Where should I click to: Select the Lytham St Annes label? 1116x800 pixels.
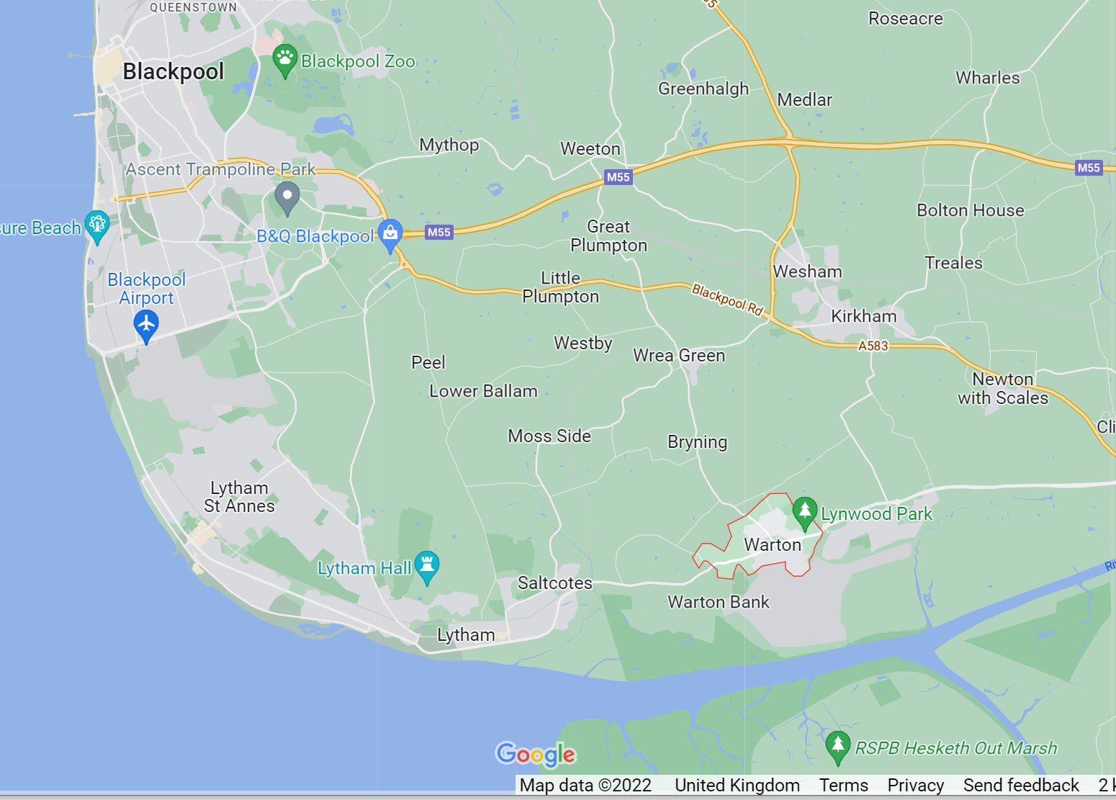pos(238,497)
